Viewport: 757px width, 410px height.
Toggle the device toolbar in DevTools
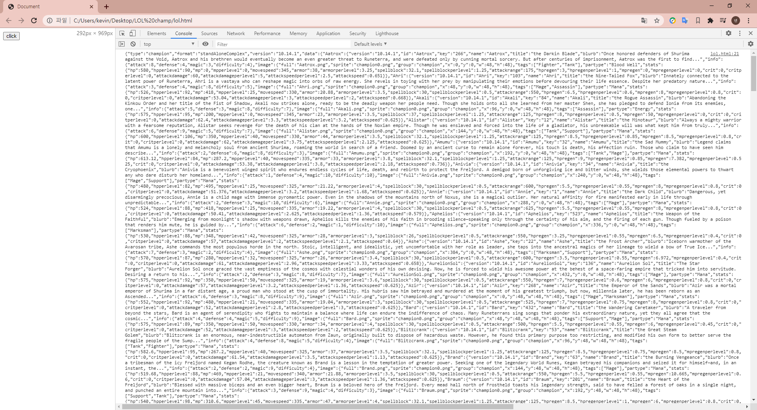point(133,34)
